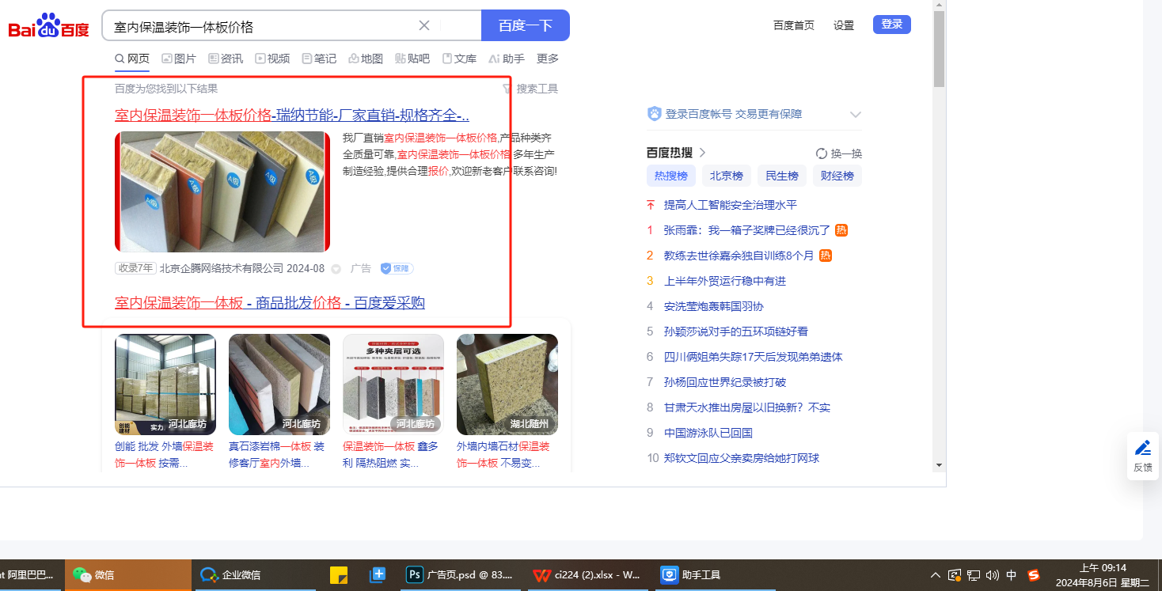Open the small dropdown arrow after 2024-08
This screenshot has width=1162, height=591.
336,269
